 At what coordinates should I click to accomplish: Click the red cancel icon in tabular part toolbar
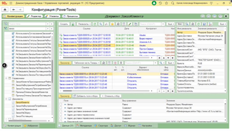(115, 63)
